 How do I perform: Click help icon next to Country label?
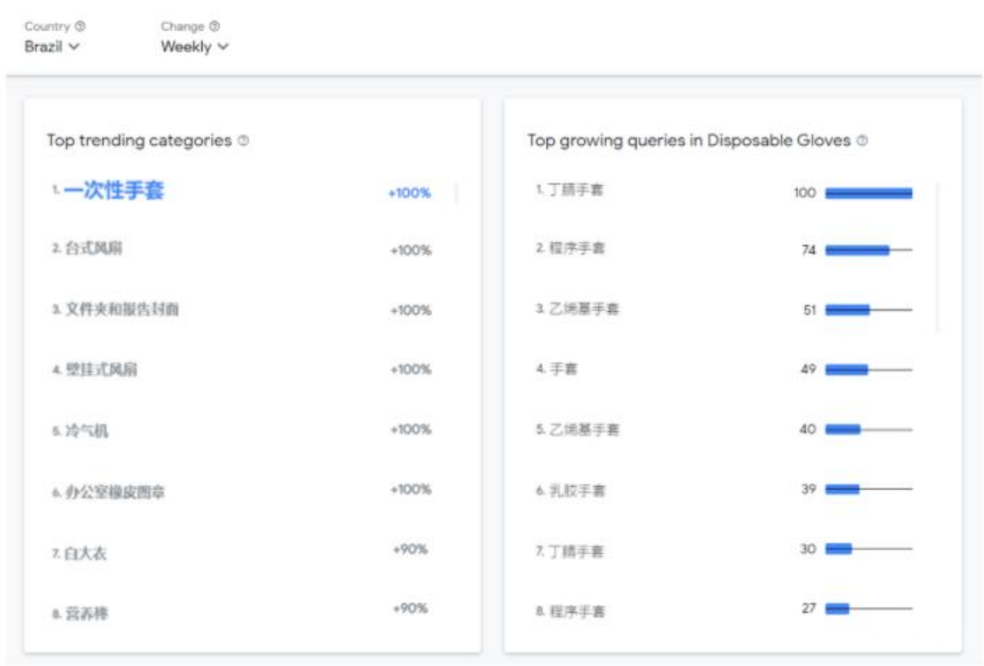pos(81,27)
